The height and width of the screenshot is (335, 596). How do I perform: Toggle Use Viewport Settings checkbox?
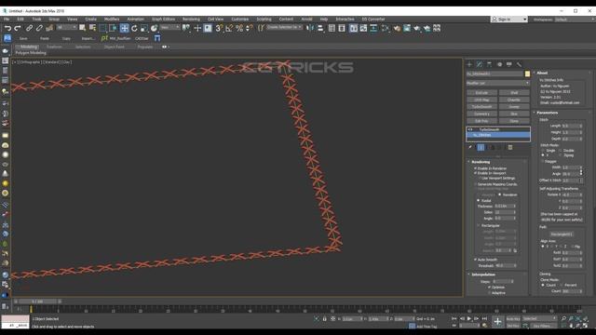pos(480,178)
